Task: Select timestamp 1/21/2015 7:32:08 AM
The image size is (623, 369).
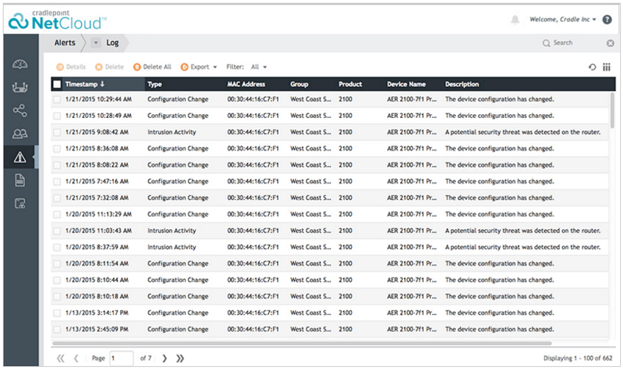Action: click(97, 198)
